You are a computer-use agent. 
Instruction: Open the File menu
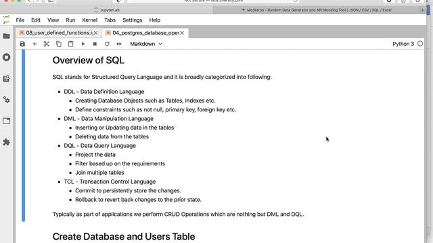[20, 20]
